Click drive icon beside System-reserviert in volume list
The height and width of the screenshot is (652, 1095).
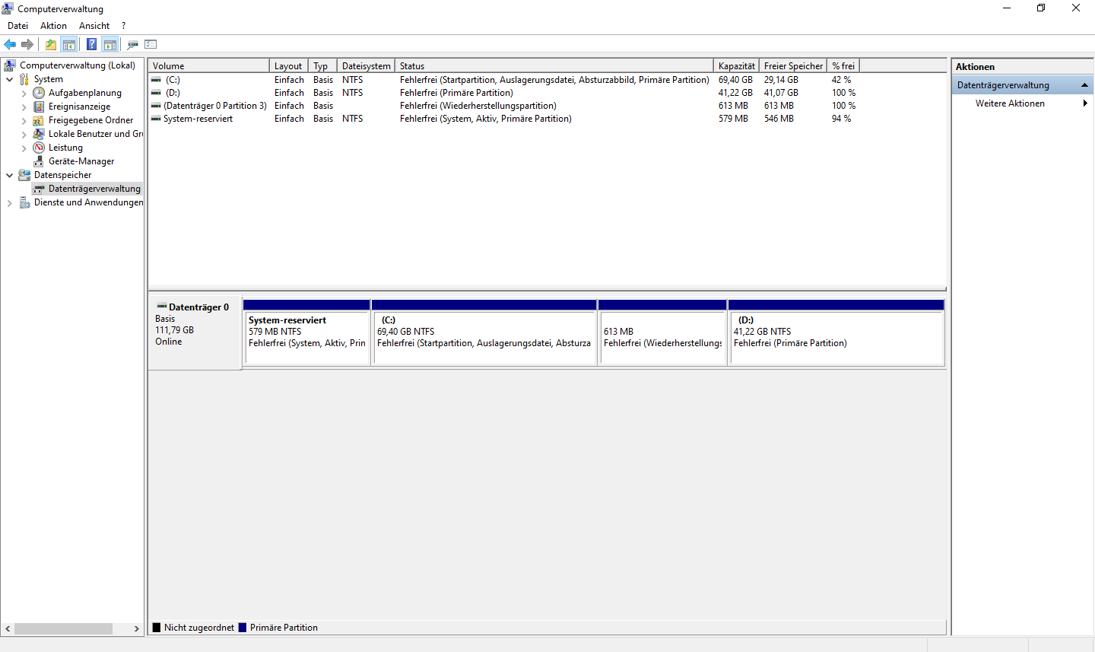point(156,119)
